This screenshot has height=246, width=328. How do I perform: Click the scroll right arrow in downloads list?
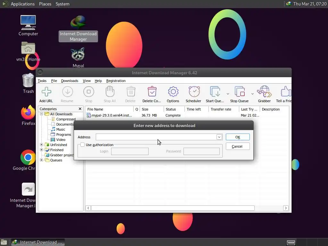coord(286,208)
